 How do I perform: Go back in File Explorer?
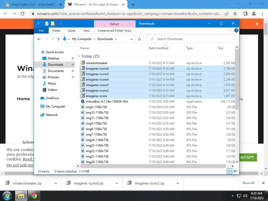click(39, 39)
